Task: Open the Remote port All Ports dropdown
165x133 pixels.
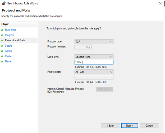Action: [x=94, y=72]
